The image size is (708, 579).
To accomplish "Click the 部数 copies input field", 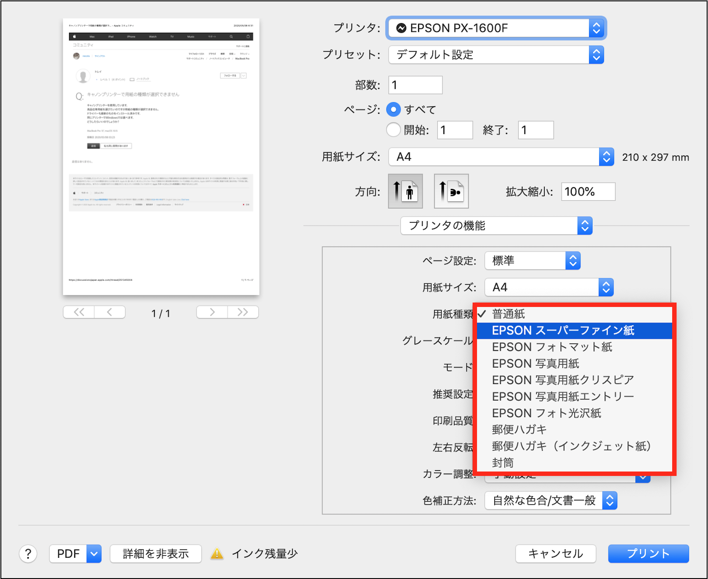I will pyautogui.click(x=416, y=85).
